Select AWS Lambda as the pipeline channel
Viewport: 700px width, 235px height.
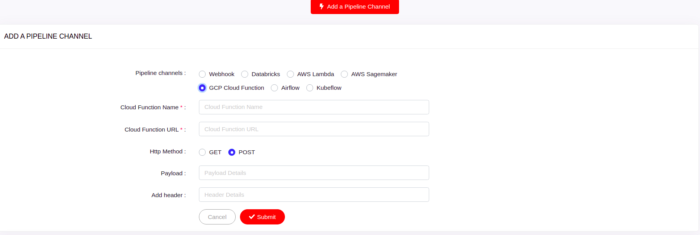click(290, 74)
